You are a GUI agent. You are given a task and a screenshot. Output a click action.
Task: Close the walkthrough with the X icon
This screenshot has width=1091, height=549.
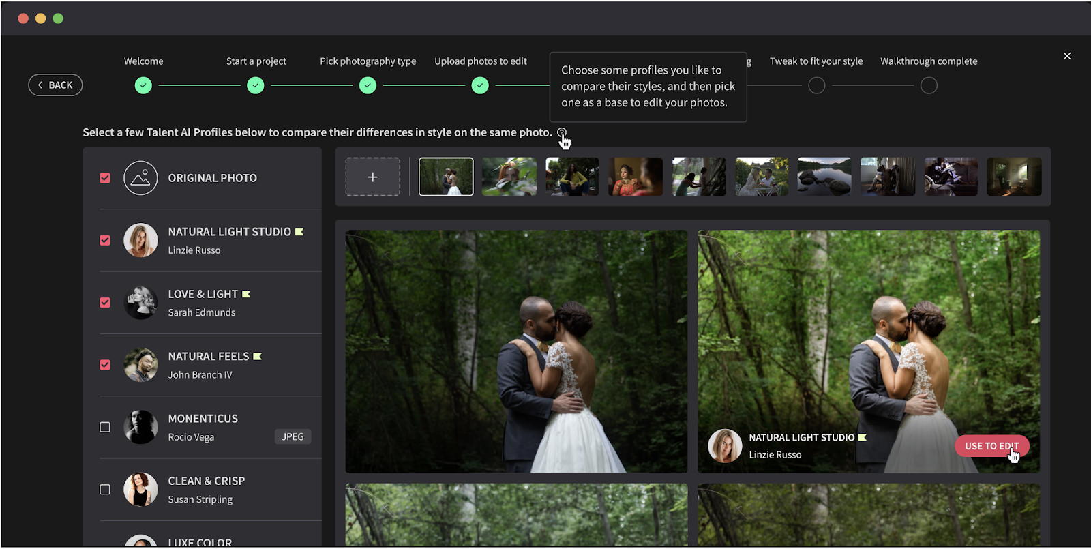[x=1067, y=56]
